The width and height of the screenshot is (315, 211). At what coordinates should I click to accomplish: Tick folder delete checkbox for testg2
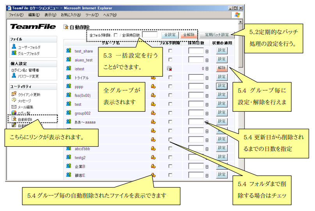[170, 157]
